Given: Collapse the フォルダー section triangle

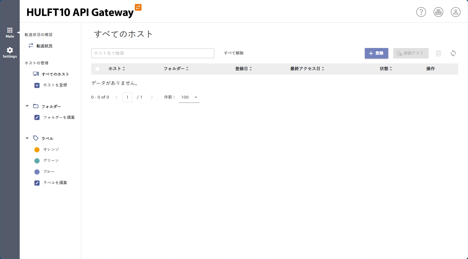Looking at the screenshot, I should click(27, 106).
